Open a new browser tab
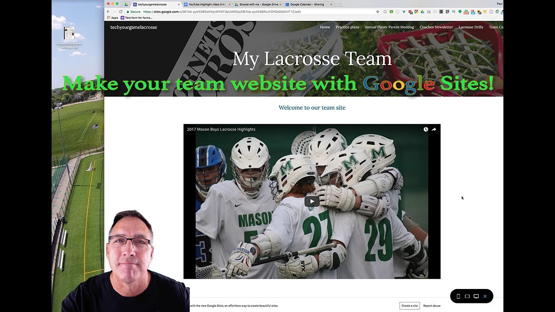Image resolution: width=555 pixels, height=312 pixels. point(339,4)
